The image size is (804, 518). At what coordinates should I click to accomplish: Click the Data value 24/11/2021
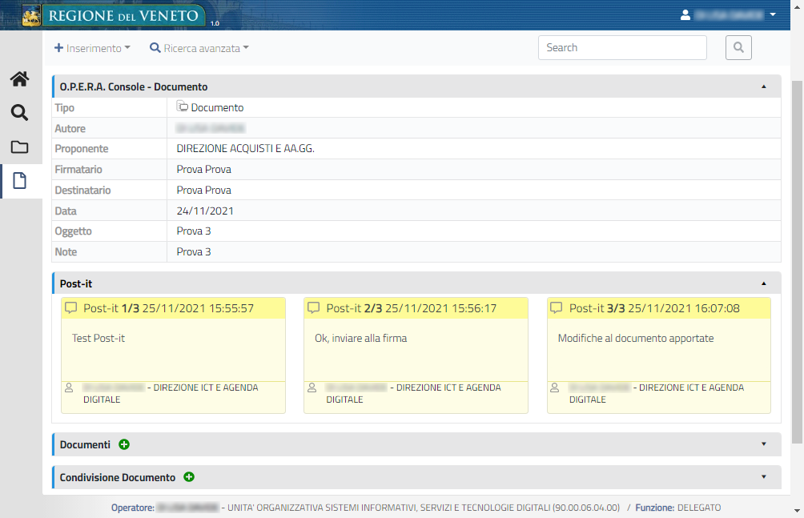pos(205,211)
